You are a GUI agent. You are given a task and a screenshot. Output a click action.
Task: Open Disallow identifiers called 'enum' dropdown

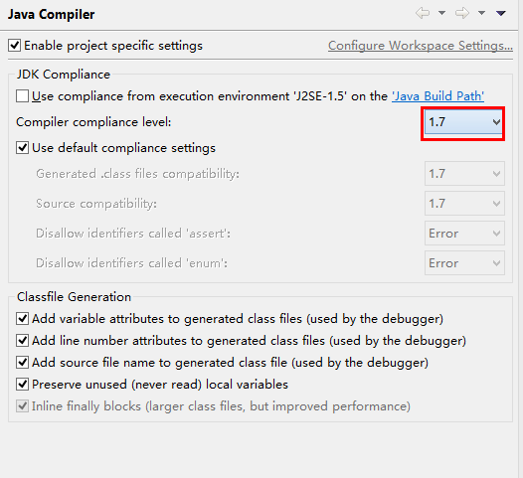click(x=464, y=263)
